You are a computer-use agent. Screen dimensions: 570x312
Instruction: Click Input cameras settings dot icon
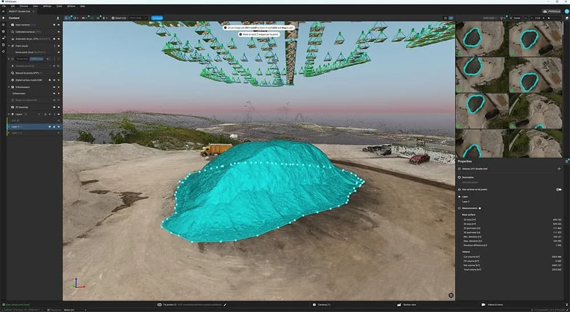pyautogui.click(x=54, y=24)
